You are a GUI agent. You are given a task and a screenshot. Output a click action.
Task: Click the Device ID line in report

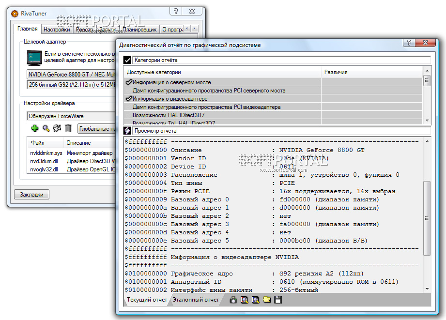(210, 167)
